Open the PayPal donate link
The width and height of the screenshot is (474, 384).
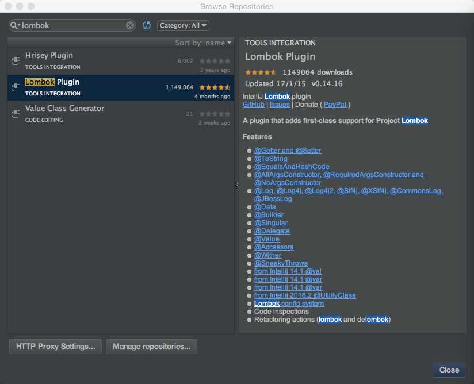tap(335, 105)
